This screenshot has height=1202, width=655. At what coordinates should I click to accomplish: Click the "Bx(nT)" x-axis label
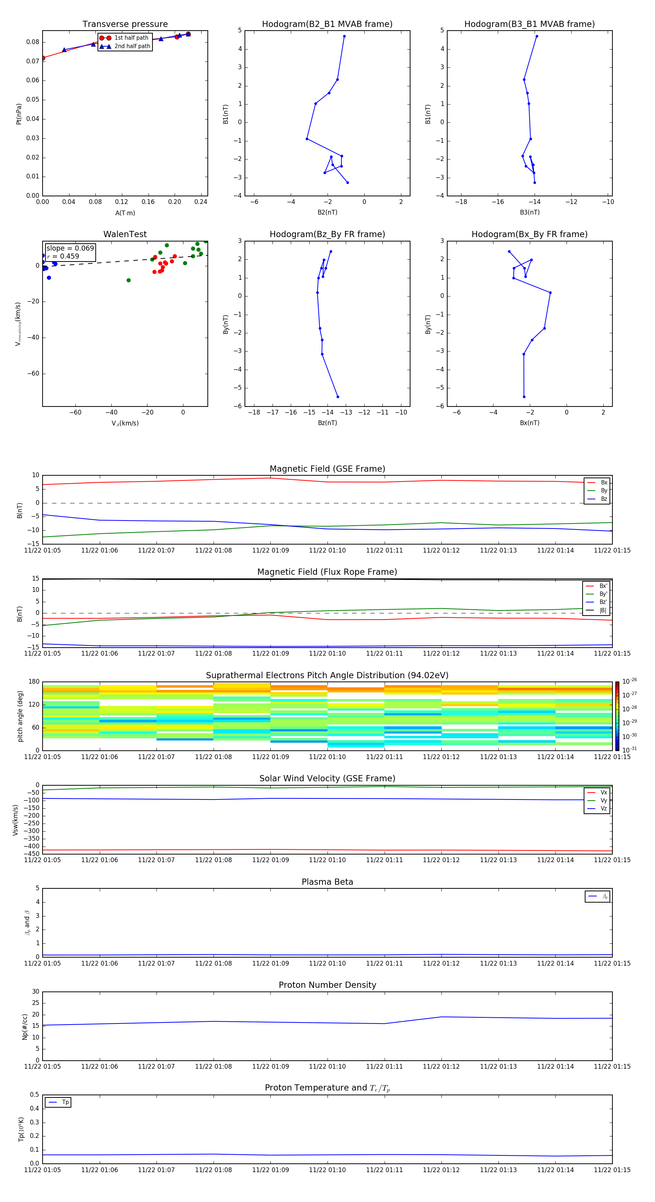point(529,423)
